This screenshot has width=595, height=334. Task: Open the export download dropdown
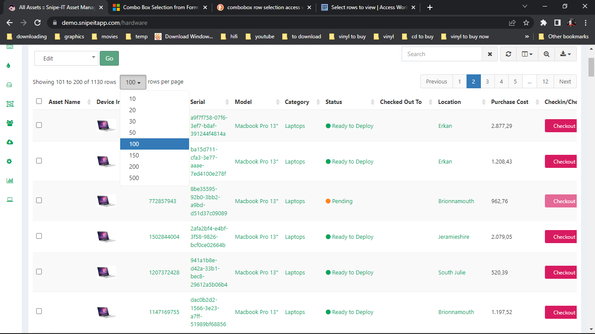point(565,54)
